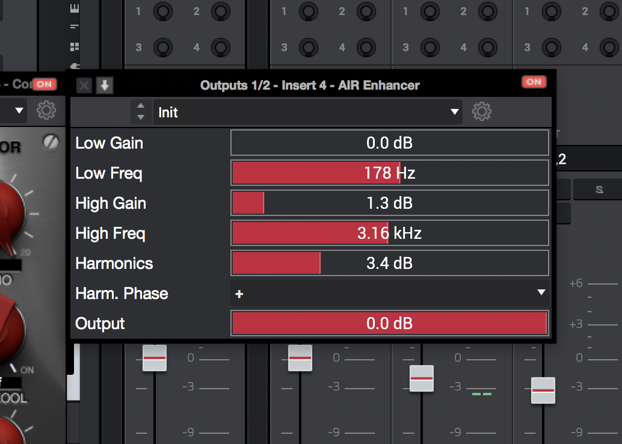Click the horizontal lines icon in sidebar
The width and height of the screenshot is (622, 444).
tap(75, 27)
